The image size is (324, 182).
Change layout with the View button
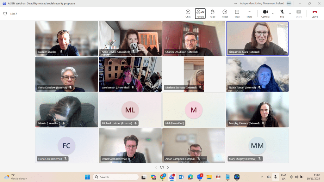tap(237, 14)
